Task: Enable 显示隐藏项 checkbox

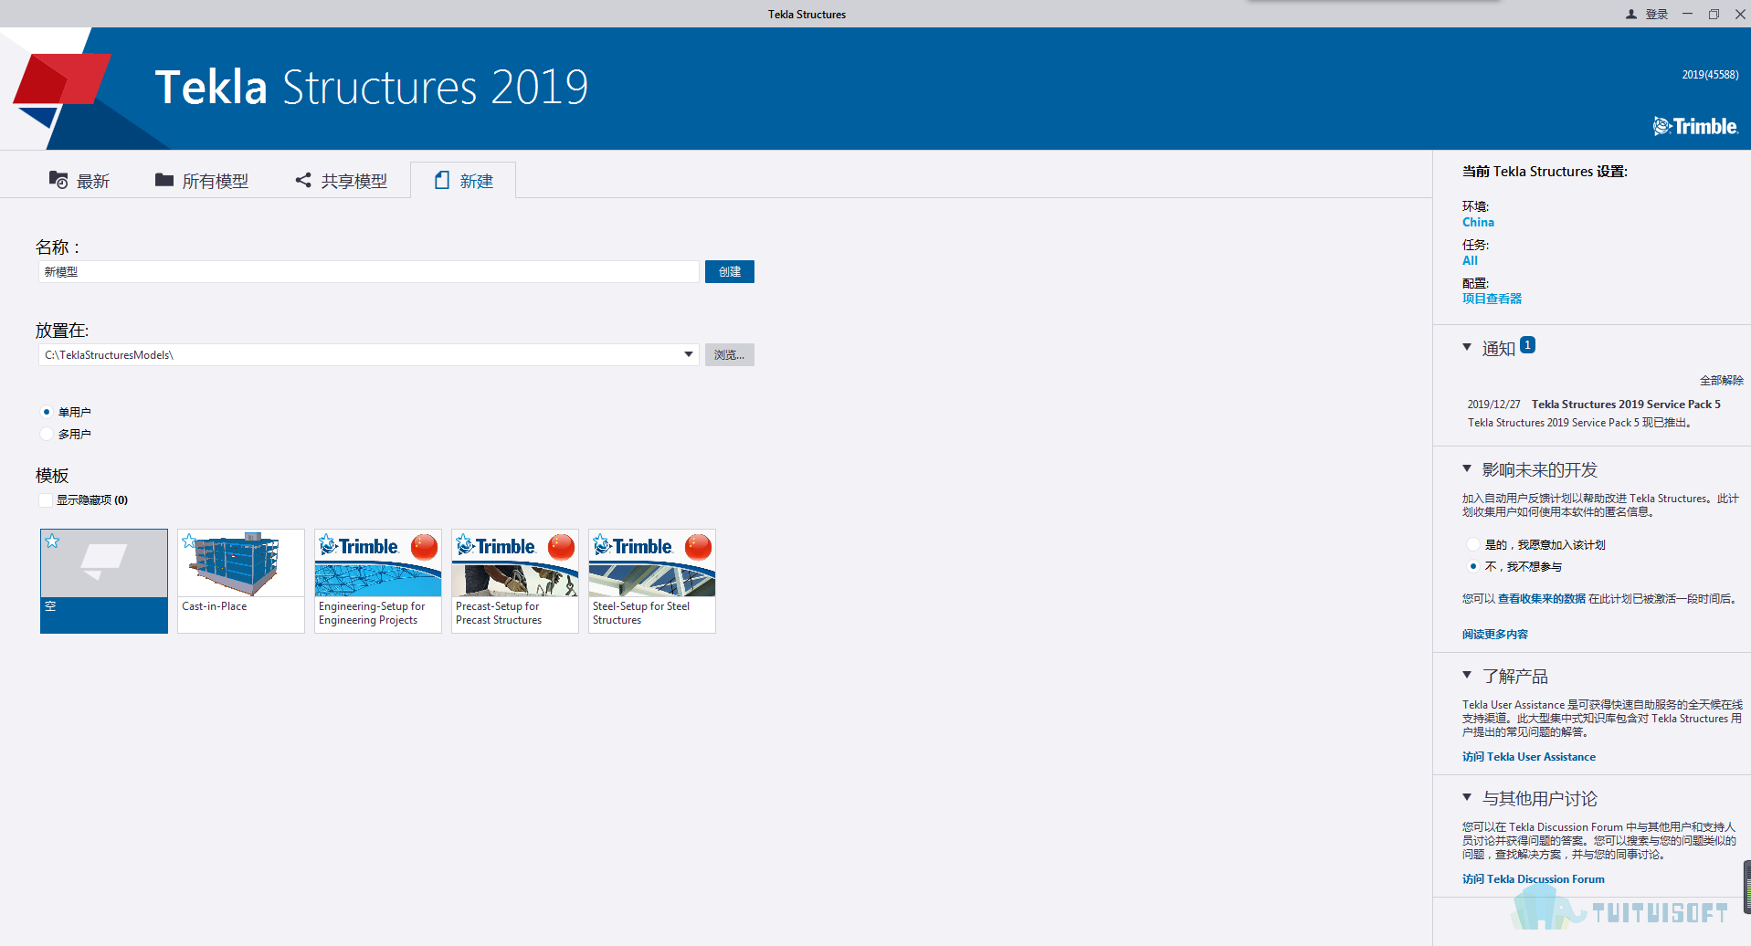Action: click(x=46, y=499)
